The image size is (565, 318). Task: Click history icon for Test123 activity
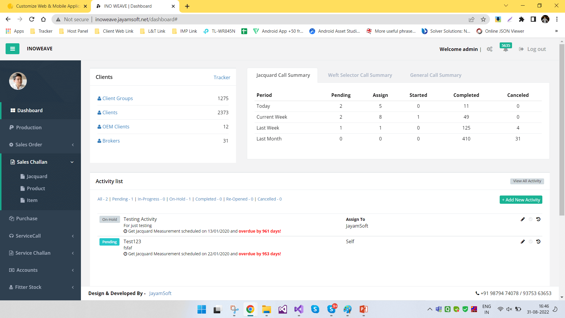(x=538, y=241)
